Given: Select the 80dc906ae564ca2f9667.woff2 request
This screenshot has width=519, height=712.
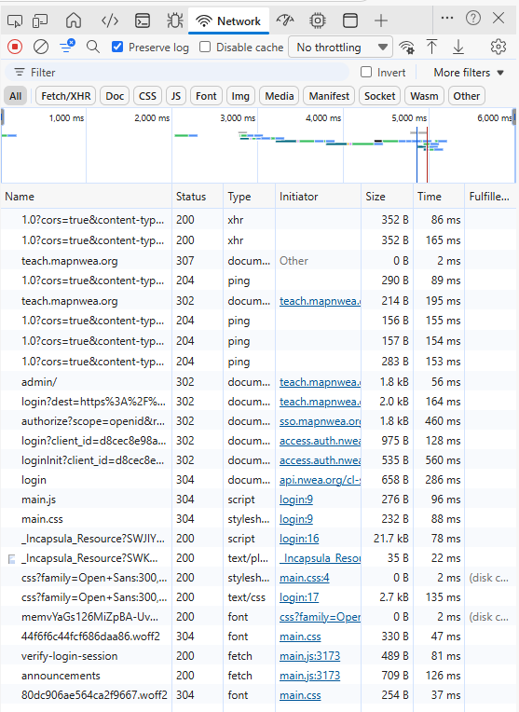Looking at the screenshot, I should (258, 695).
